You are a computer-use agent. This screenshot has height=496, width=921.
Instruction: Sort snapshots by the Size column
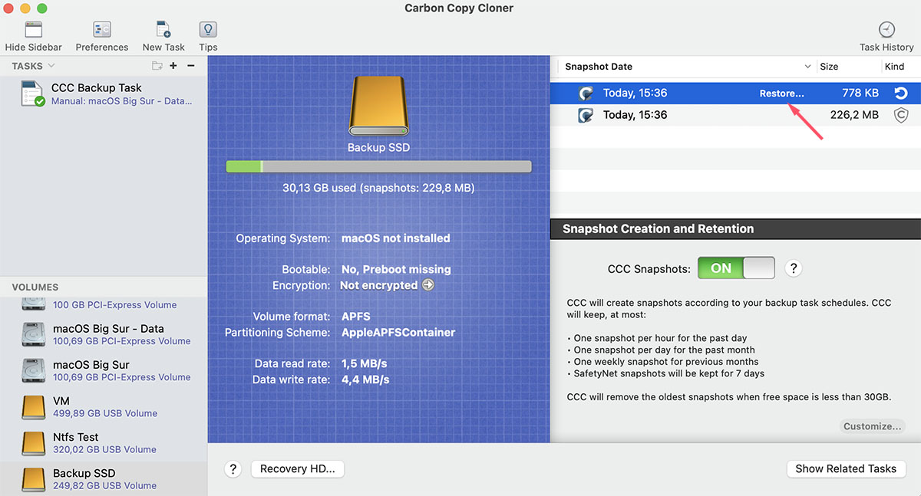pyautogui.click(x=829, y=67)
